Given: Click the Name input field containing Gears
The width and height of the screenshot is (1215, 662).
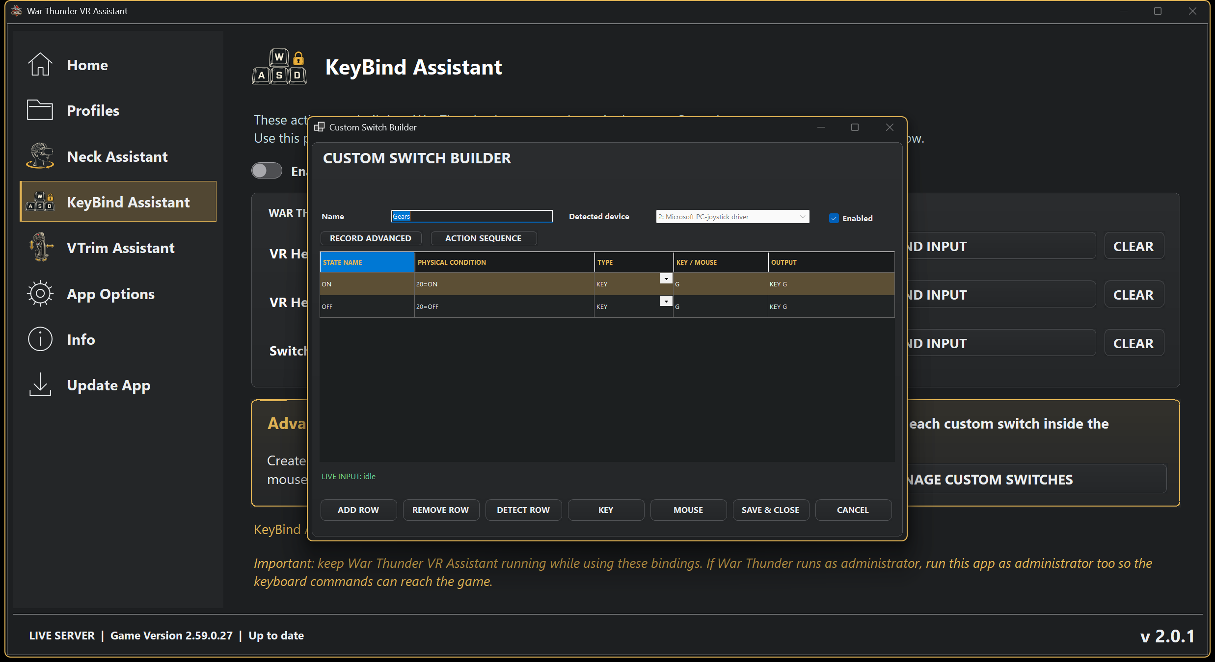Looking at the screenshot, I should tap(472, 216).
